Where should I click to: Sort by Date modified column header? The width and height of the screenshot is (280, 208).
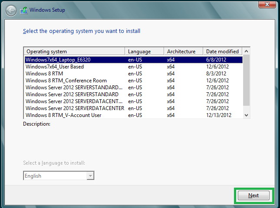pyautogui.click(x=223, y=51)
